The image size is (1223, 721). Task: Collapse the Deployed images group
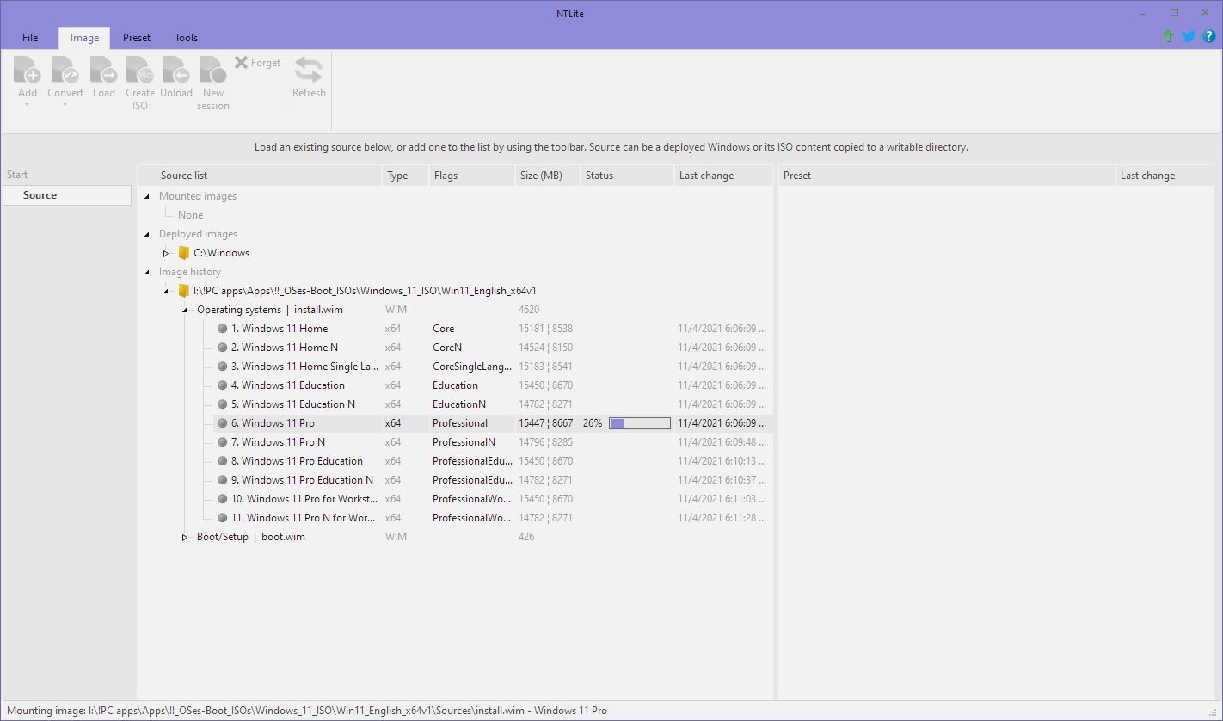pyautogui.click(x=147, y=234)
